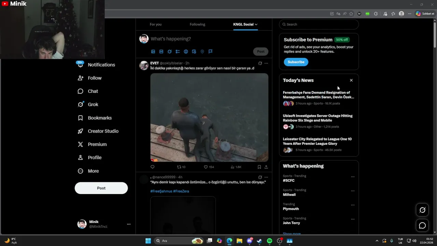Open more options on EVET's post
Viewport: 437px width, 246px height.
[x=266, y=63]
